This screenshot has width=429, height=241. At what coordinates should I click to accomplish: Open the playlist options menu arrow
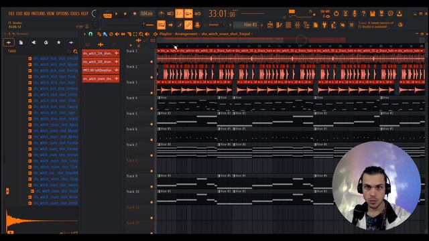coord(84,34)
